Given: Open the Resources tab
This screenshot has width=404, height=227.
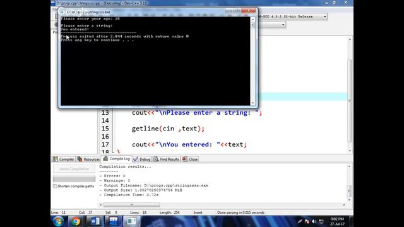Looking at the screenshot, I should point(88,159).
